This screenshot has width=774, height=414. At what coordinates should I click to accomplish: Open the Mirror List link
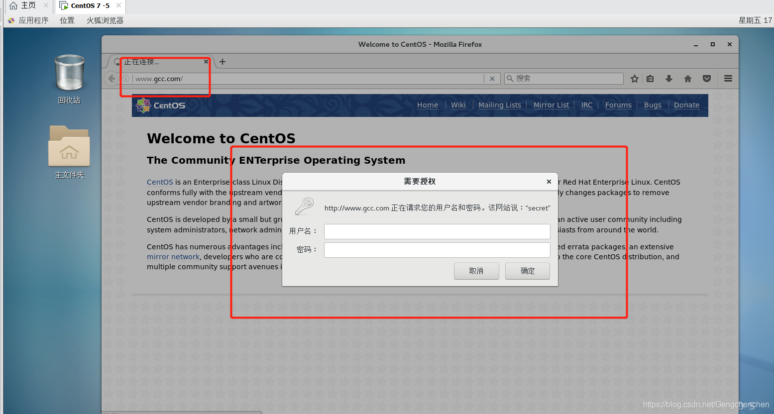(x=551, y=105)
